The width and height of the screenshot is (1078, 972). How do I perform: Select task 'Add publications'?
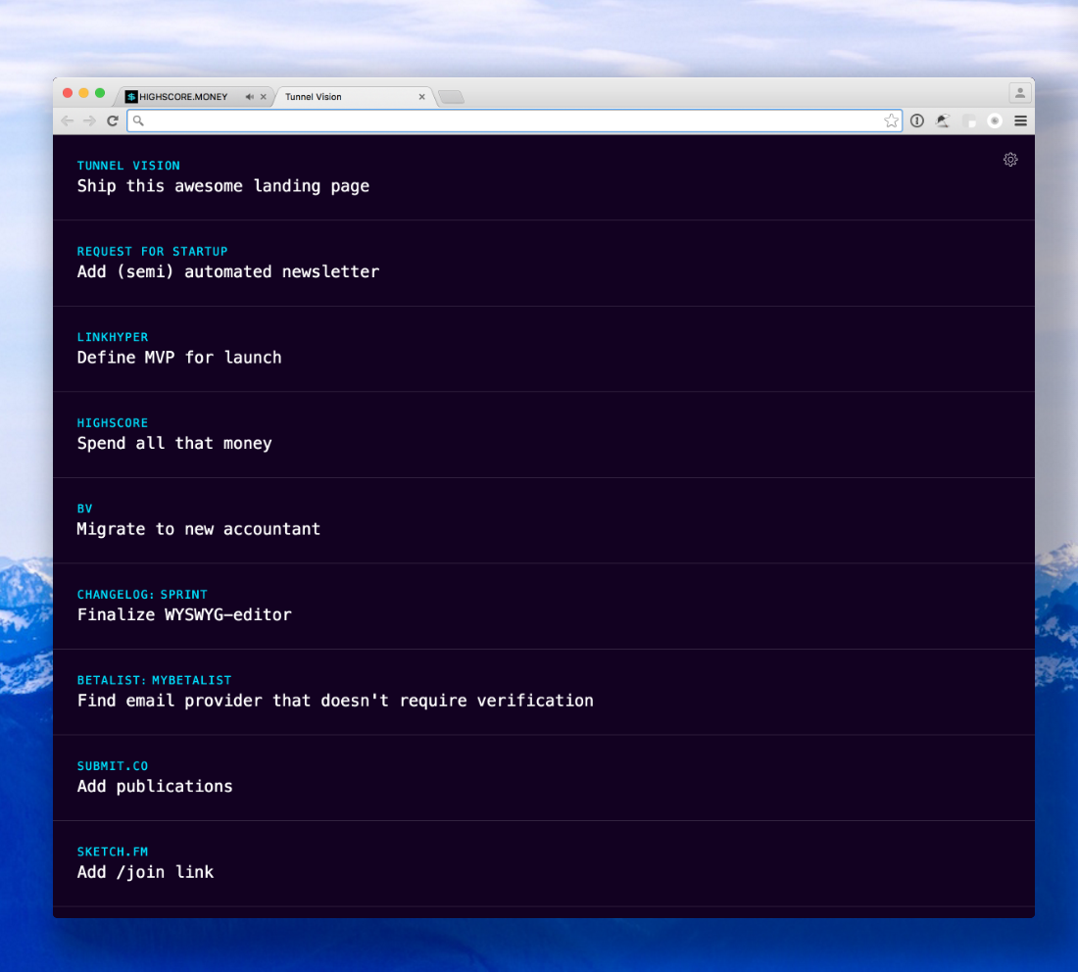coord(155,787)
